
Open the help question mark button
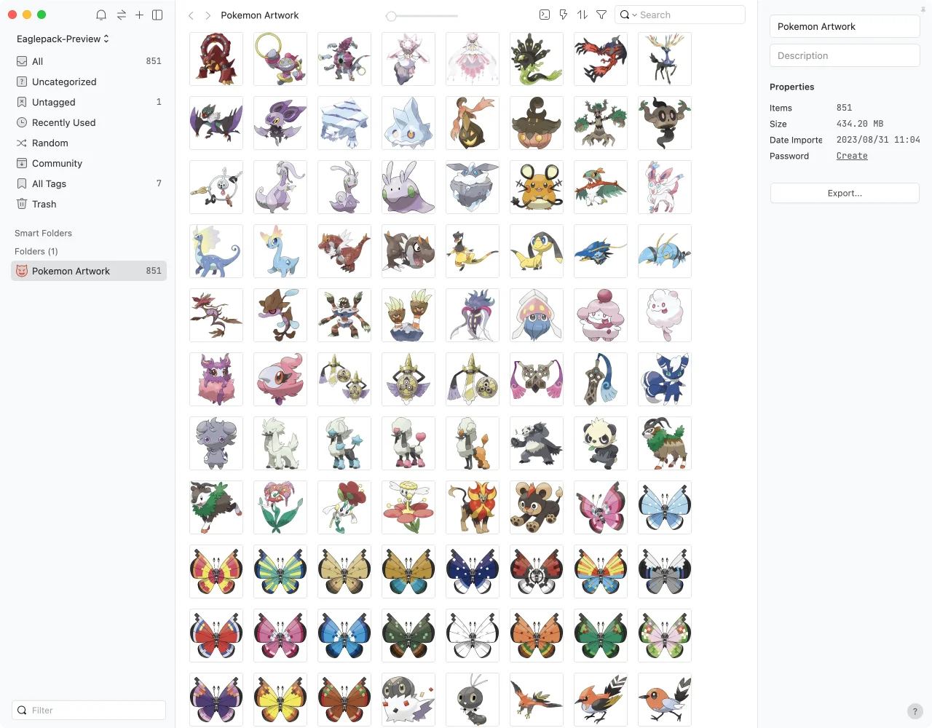tap(915, 711)
